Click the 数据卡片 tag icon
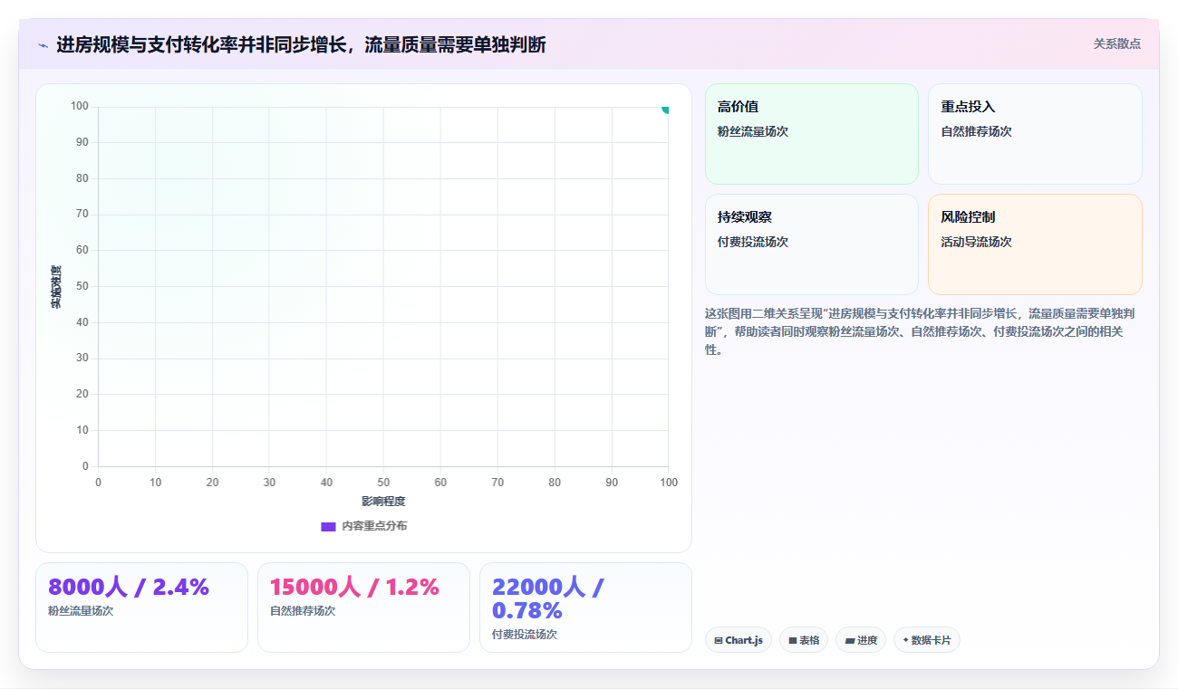1178x689 pixels. click(x=905, y=640)
